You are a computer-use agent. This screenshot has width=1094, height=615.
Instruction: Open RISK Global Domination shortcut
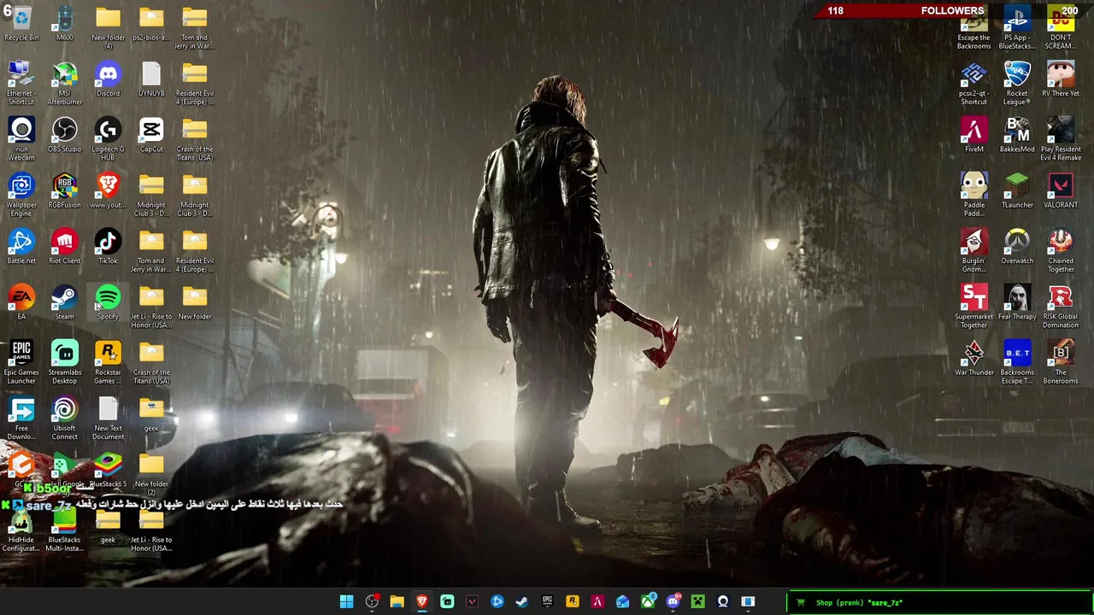(x=1061, y=307)
